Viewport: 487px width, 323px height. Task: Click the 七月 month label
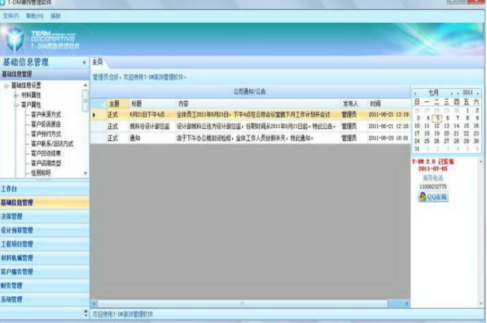(x=433, y=93)
